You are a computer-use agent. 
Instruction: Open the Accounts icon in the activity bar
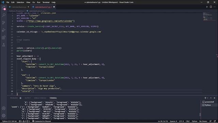tap(4, 108)
